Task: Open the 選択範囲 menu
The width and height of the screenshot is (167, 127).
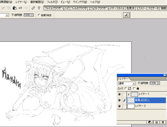Action: pos(37,2)
